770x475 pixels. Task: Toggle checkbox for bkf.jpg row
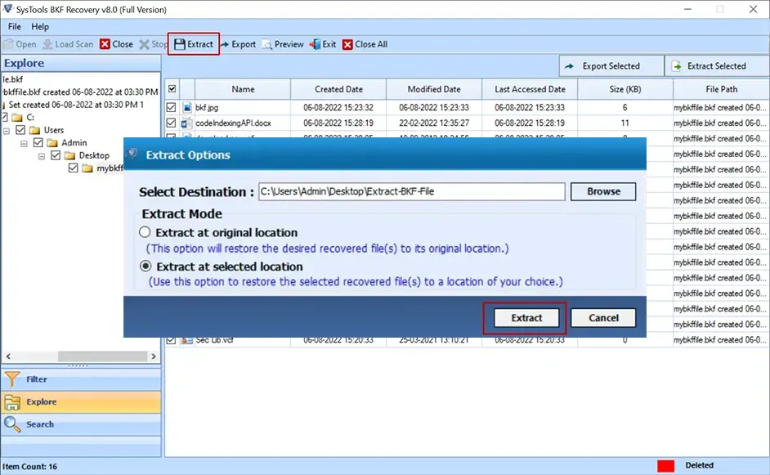pos(171,107)
